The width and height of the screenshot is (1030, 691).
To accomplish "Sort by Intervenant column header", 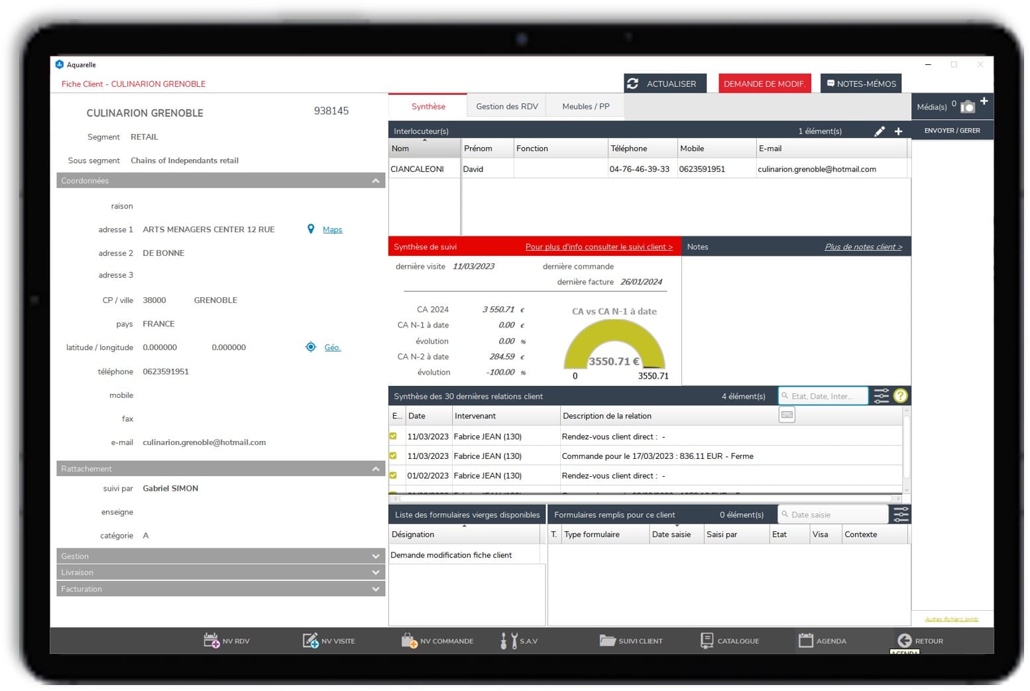I will tap(506, 416).
